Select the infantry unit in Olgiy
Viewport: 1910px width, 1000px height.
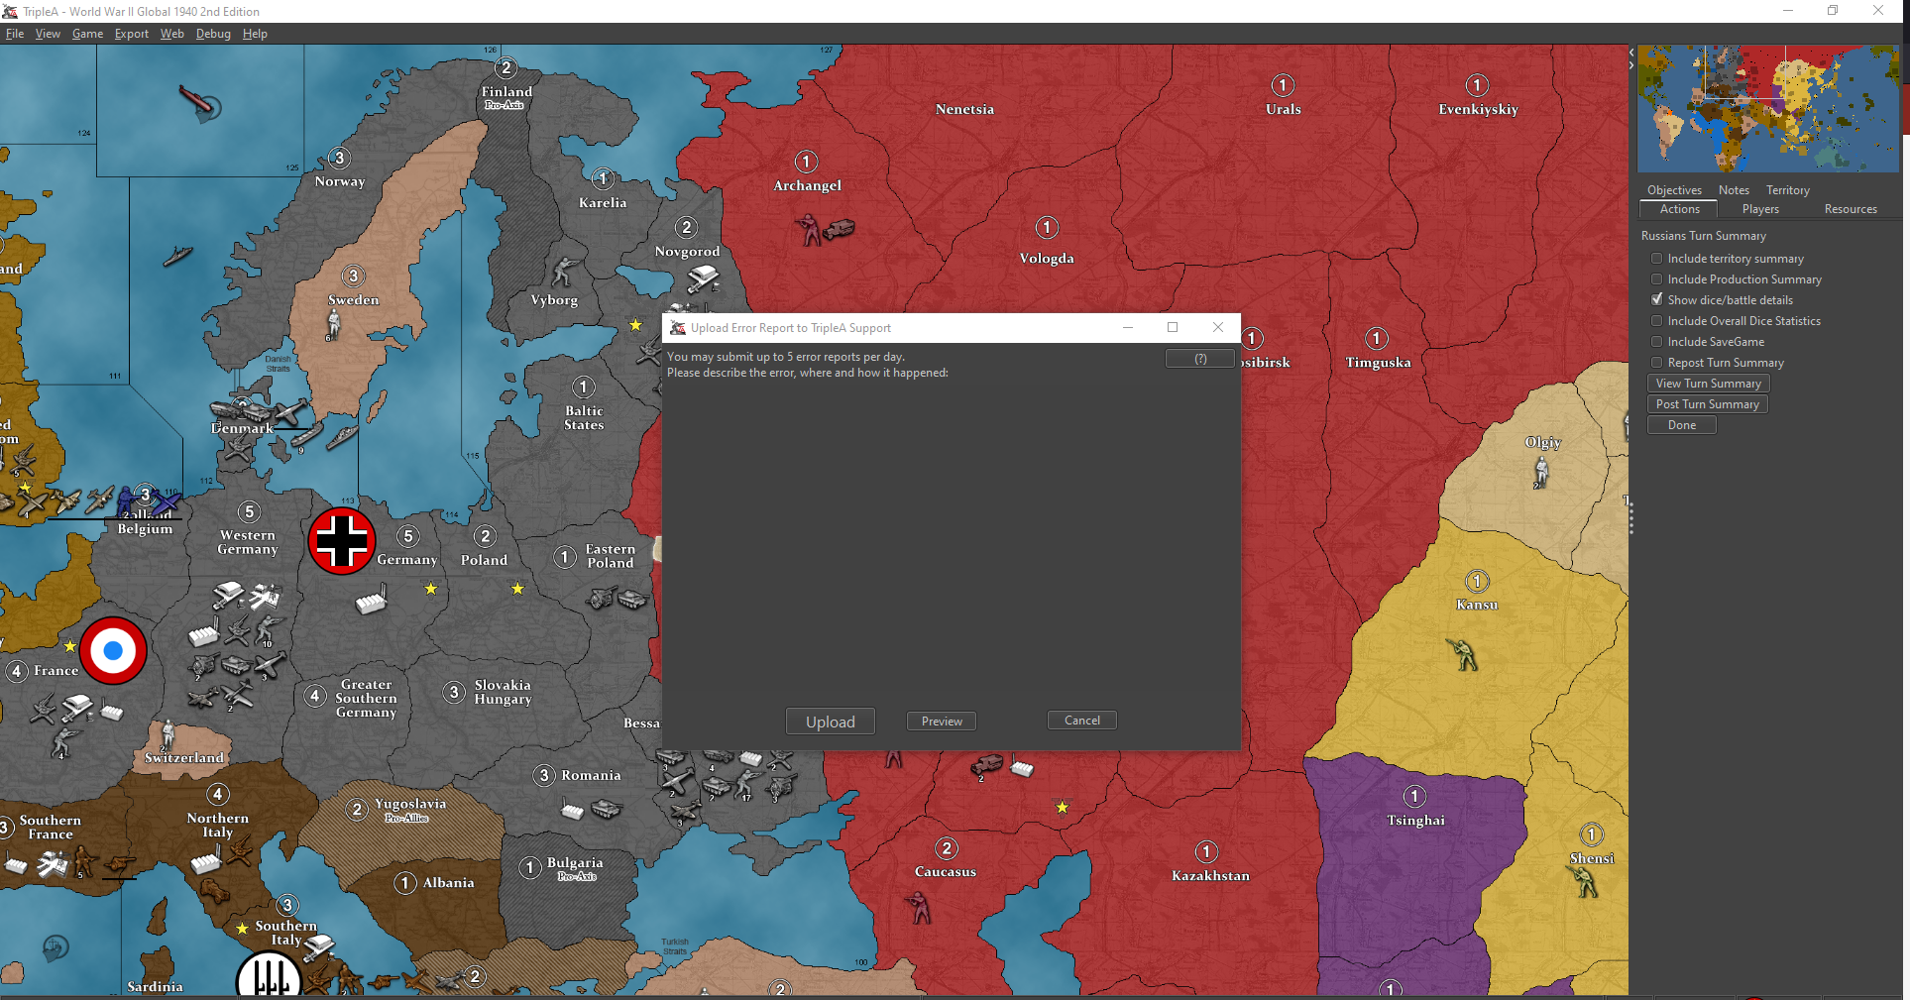[x=1540, y=471]
